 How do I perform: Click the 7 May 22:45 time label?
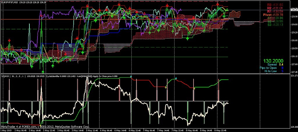[178, 130]
